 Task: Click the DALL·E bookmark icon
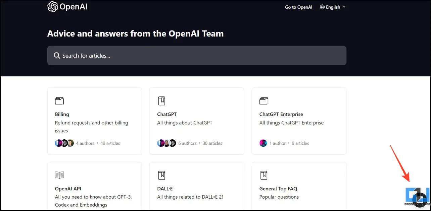(x=161, y=175)
